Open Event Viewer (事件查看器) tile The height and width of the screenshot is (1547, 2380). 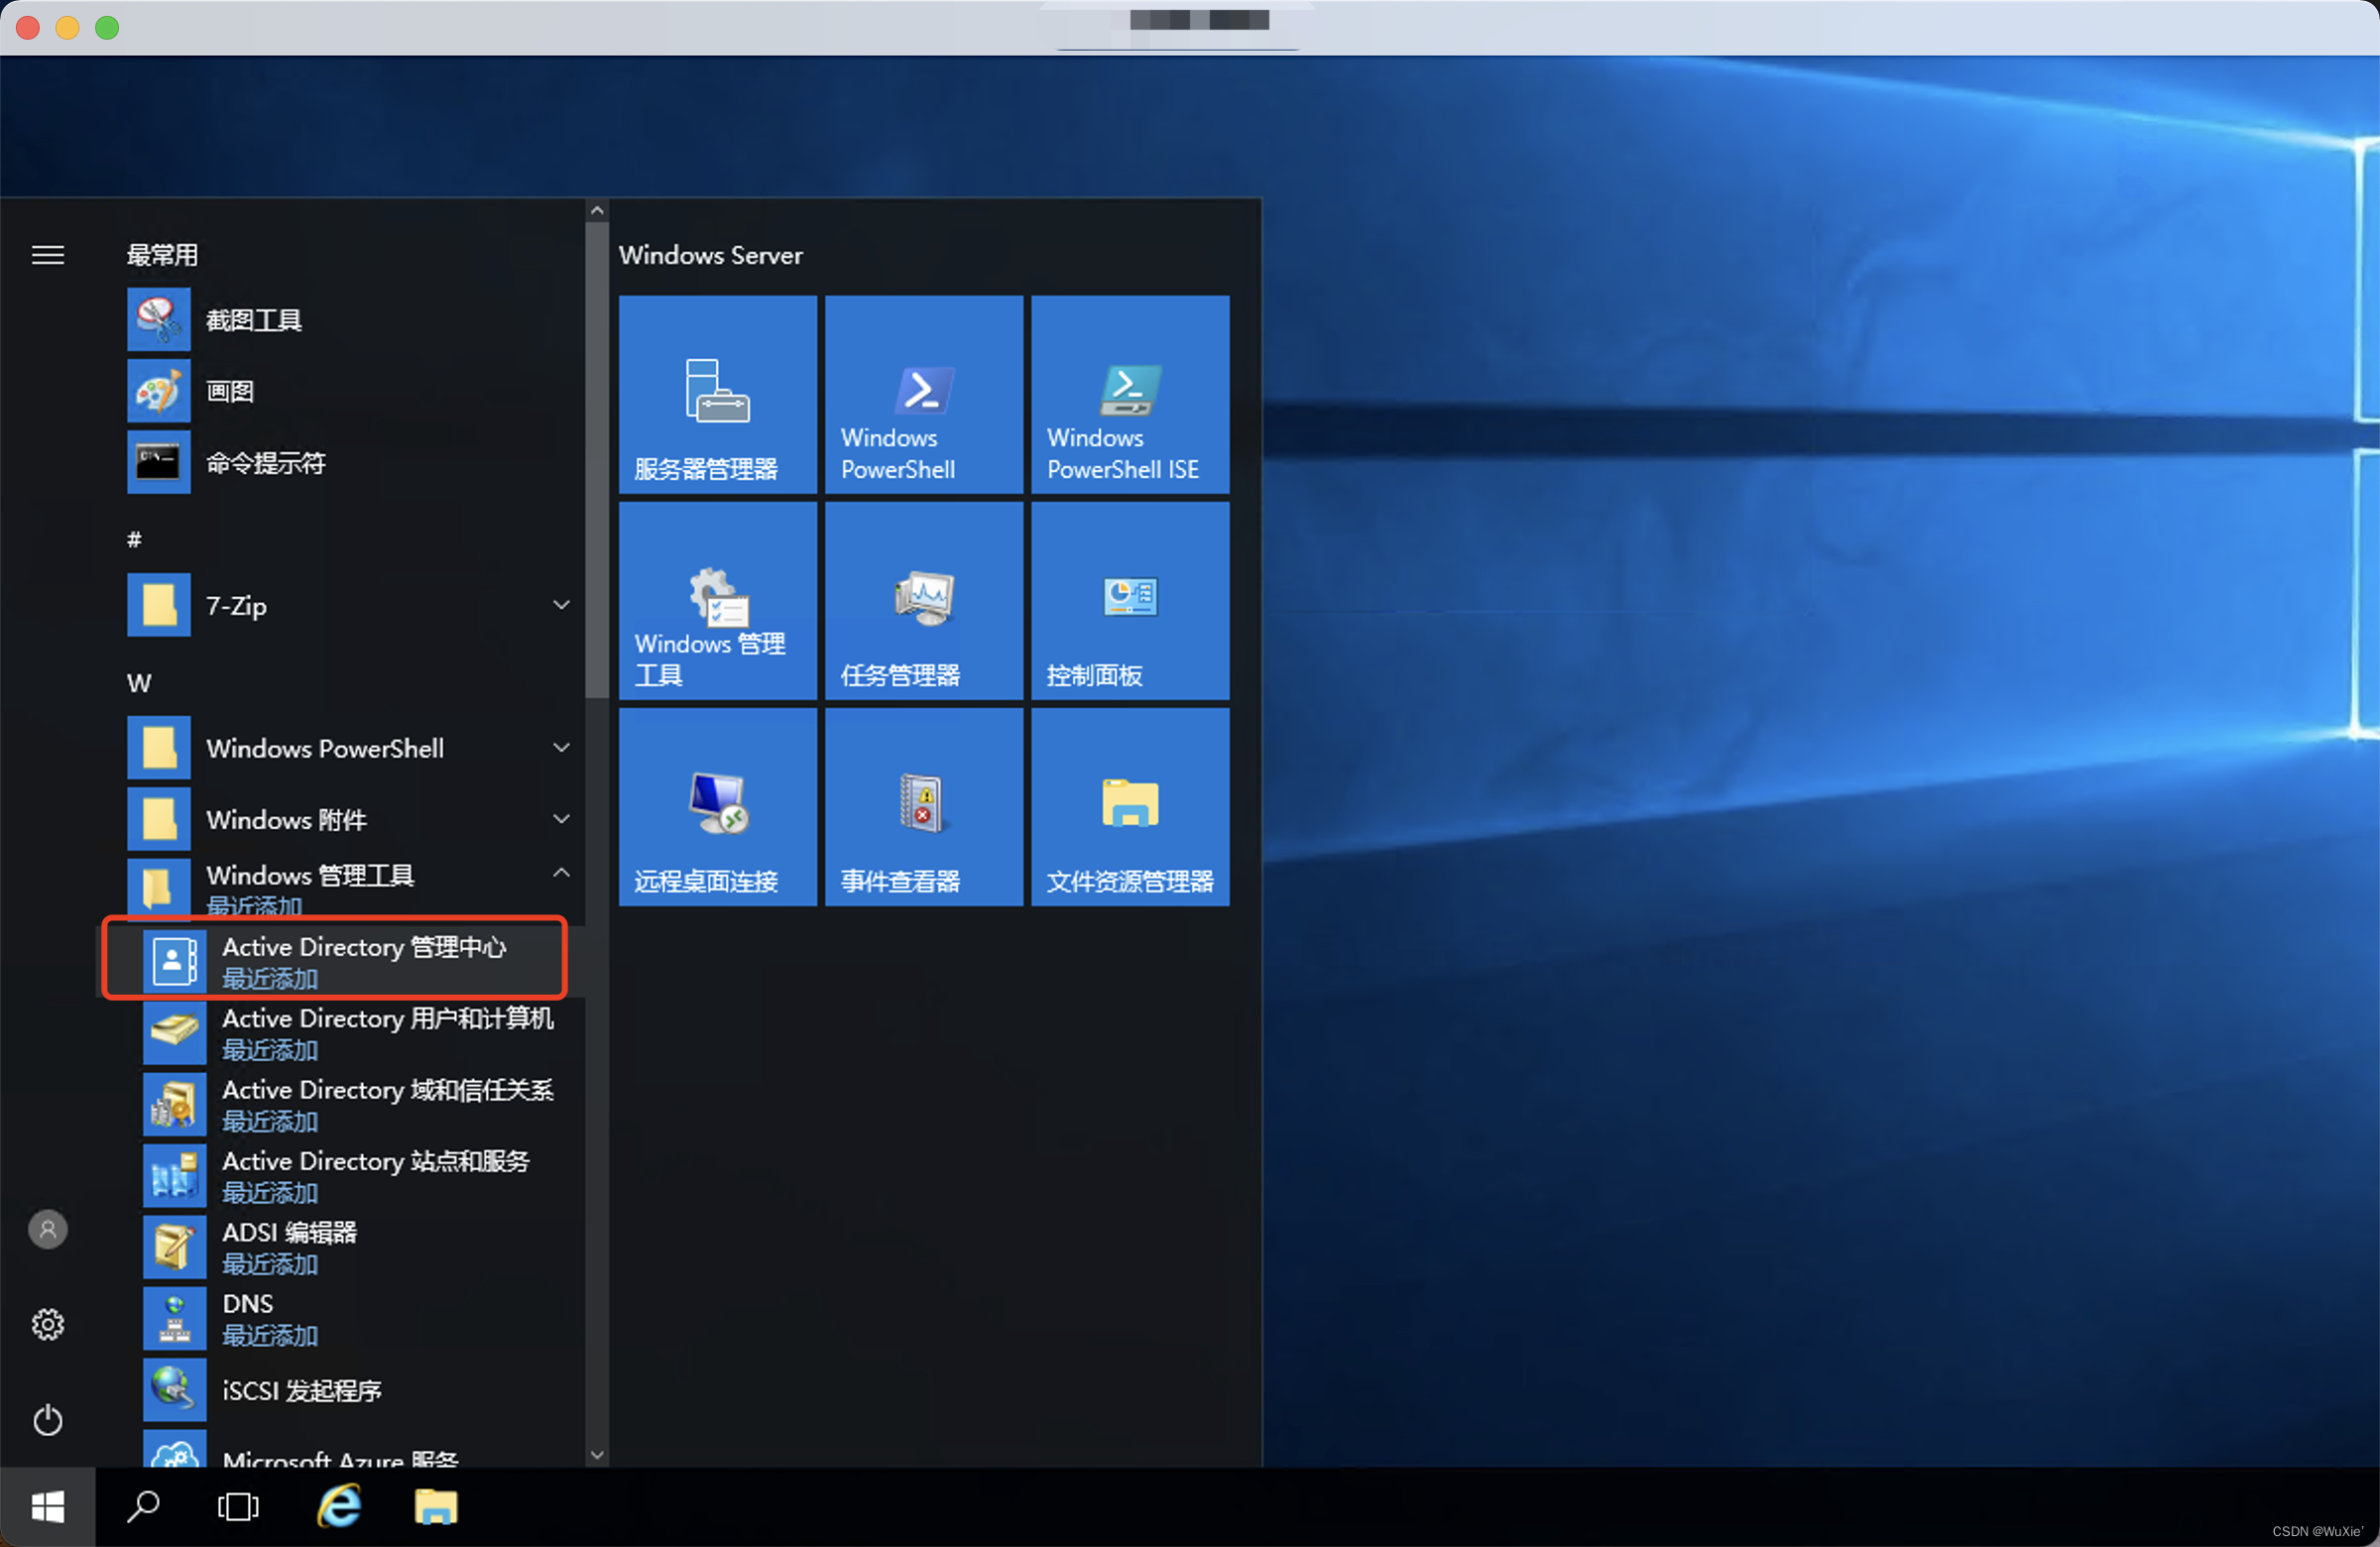[923, 807]
